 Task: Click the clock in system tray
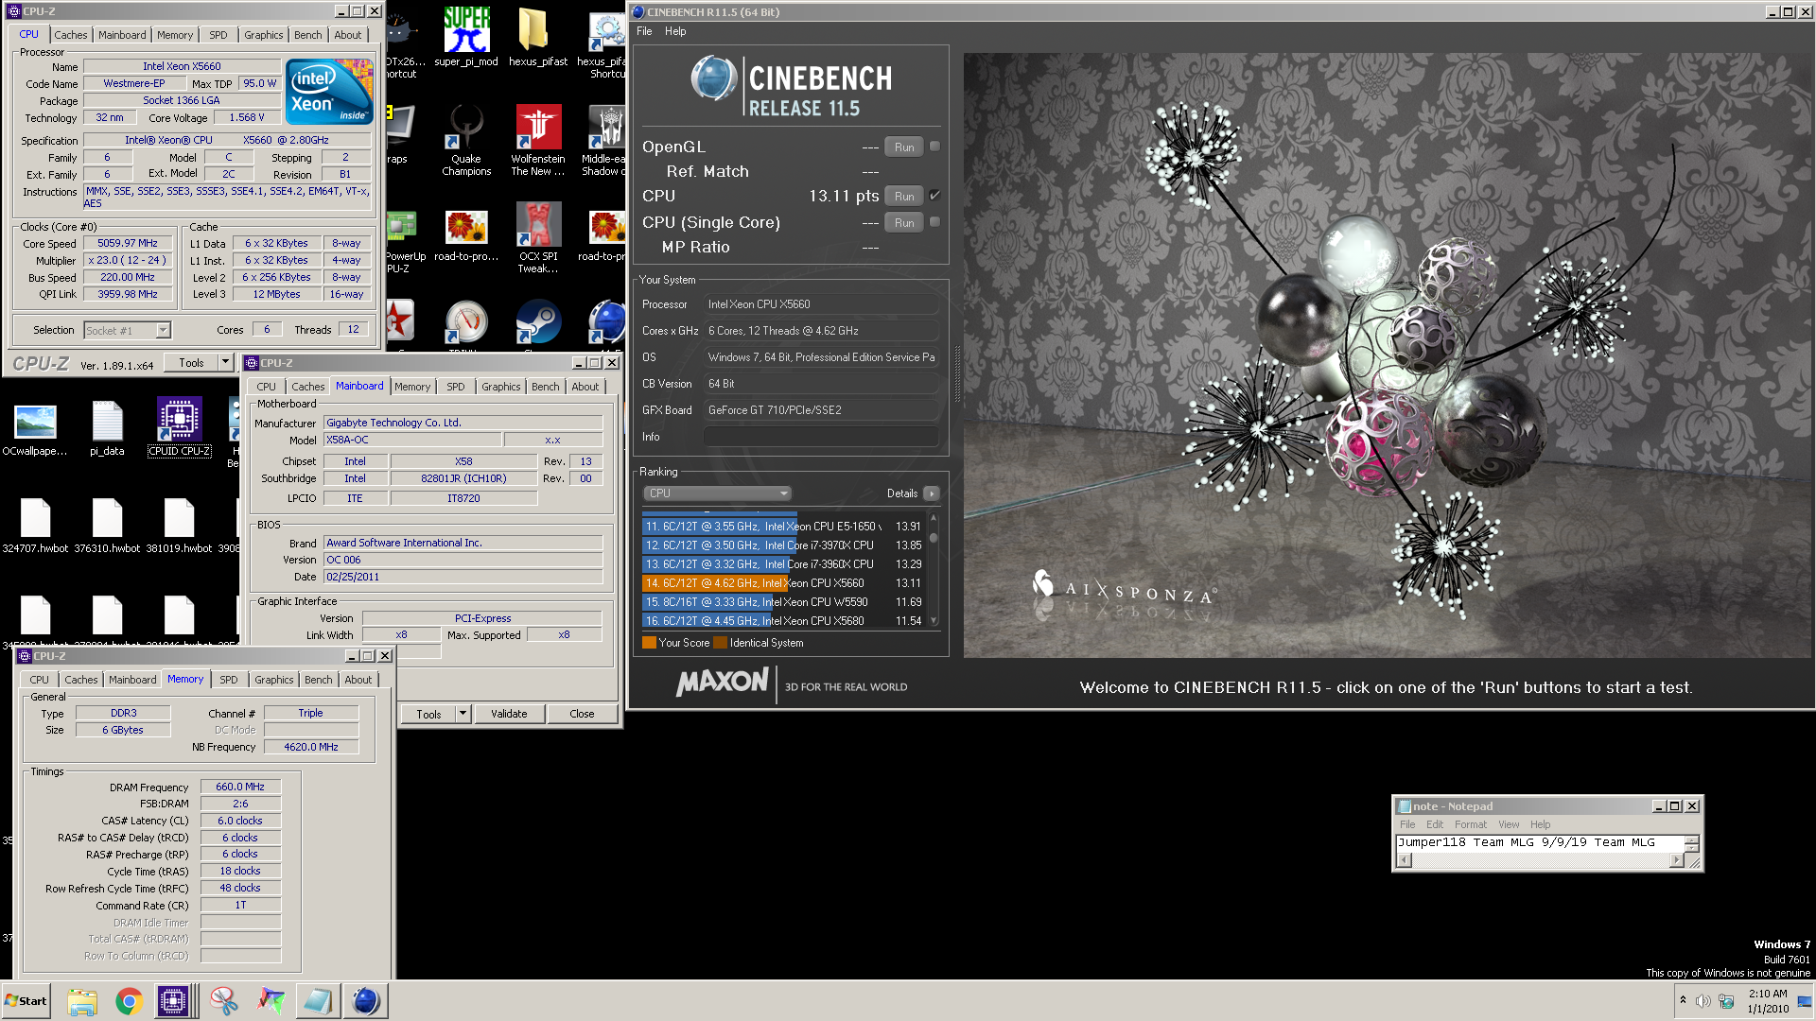1768,1001
